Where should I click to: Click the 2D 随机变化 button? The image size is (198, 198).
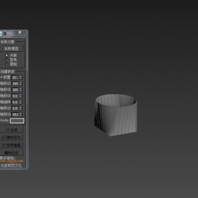[x=12, y=137]
